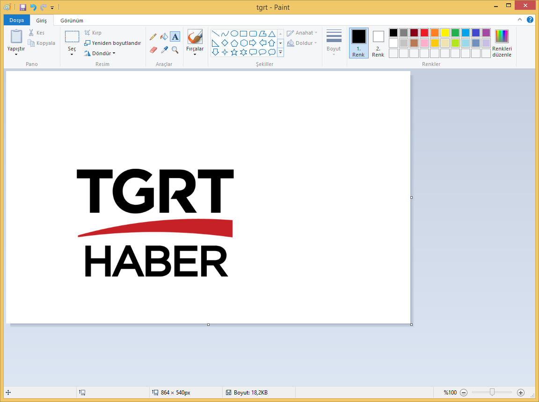Viewport: 539px width, 402px height.
Task: Choose the Six-point star shape
Action: point(243,52)
